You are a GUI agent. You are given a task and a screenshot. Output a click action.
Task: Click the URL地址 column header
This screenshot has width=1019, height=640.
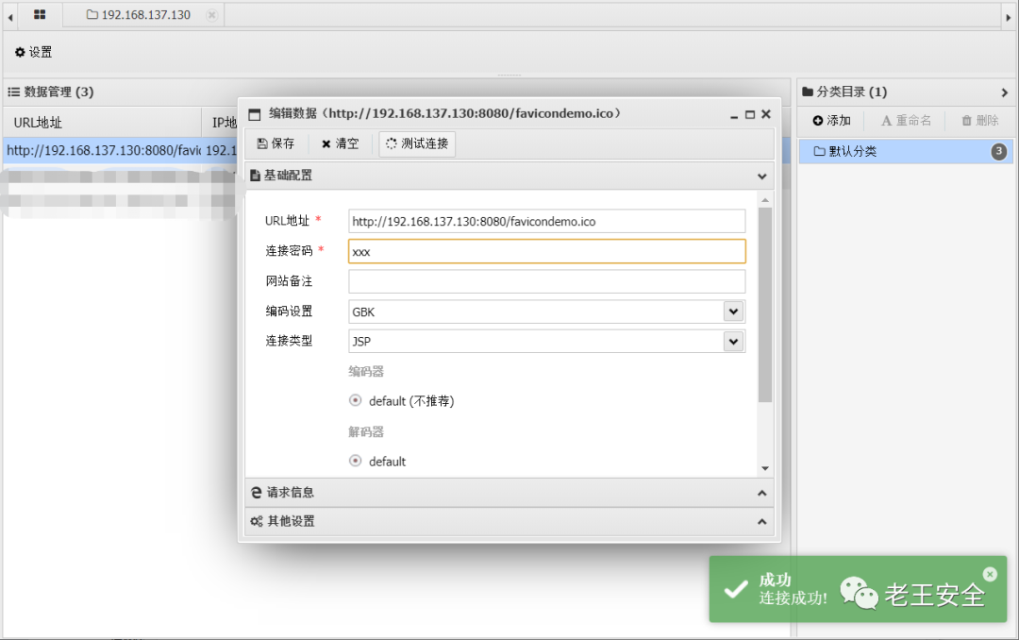pos(38,123)
